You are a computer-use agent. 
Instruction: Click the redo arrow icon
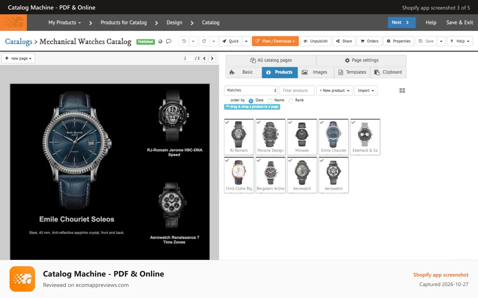tap(204, 41)
